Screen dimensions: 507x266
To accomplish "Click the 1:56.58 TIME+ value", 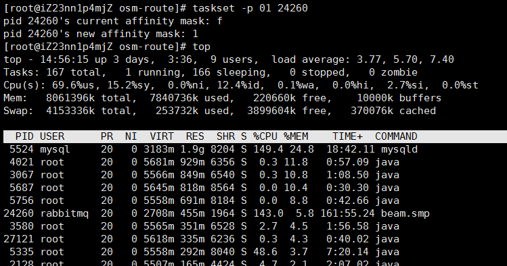I will pos(347,226).
